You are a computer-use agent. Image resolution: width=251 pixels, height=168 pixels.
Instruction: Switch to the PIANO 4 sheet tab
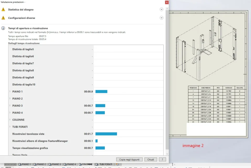point(70,164)
